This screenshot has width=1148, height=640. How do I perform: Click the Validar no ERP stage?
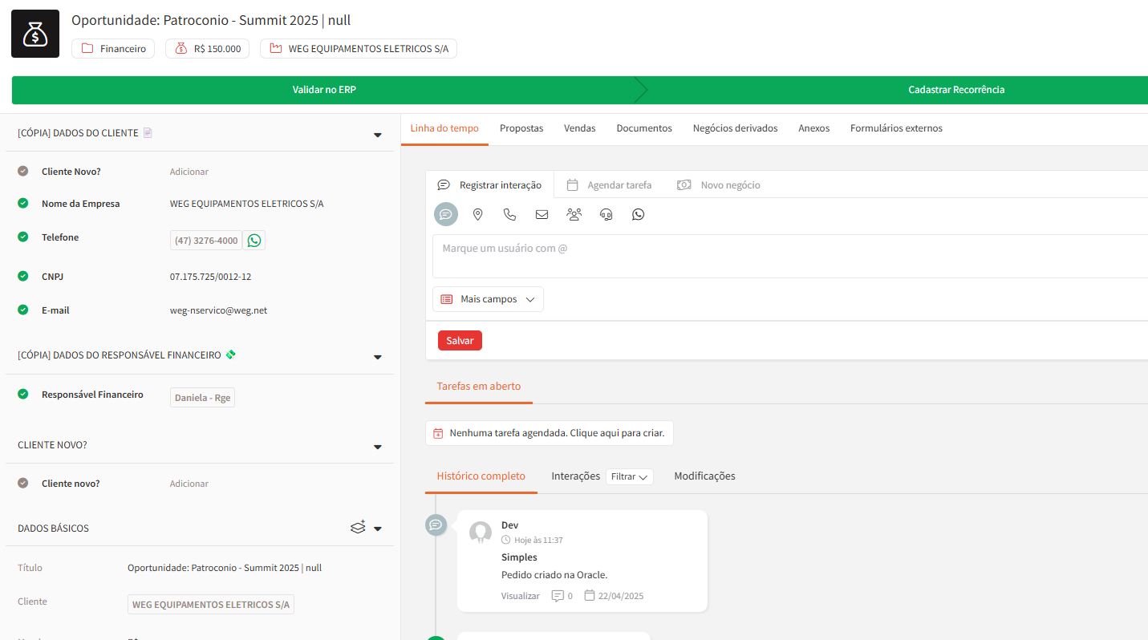click(x=324, y=90)
